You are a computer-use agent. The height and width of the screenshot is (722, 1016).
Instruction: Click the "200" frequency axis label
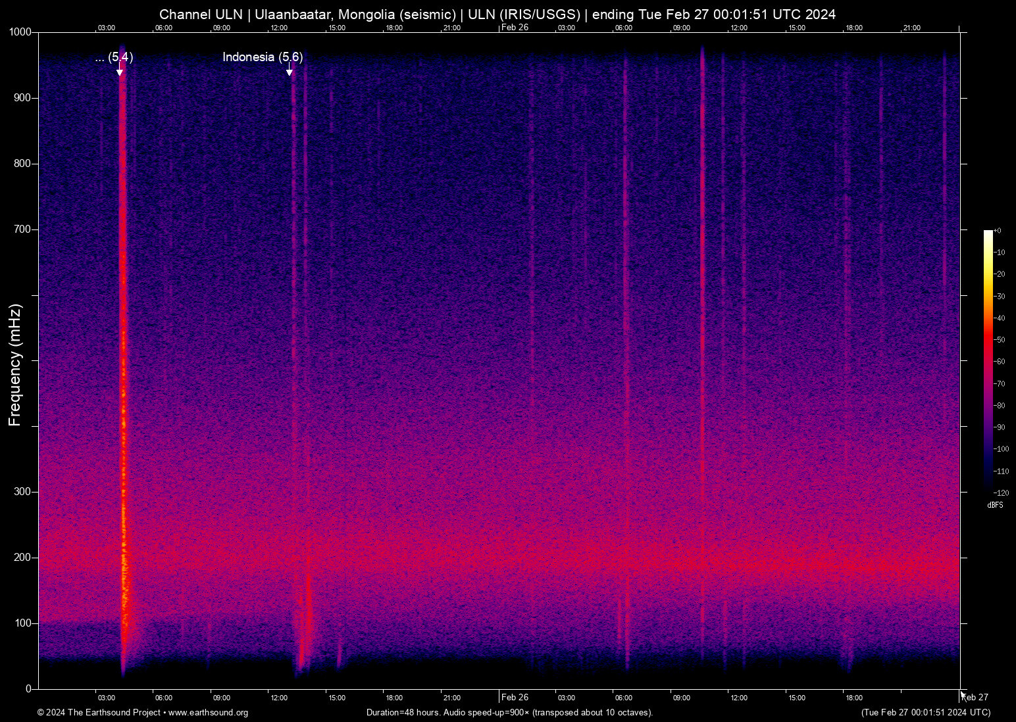[23, 558]
